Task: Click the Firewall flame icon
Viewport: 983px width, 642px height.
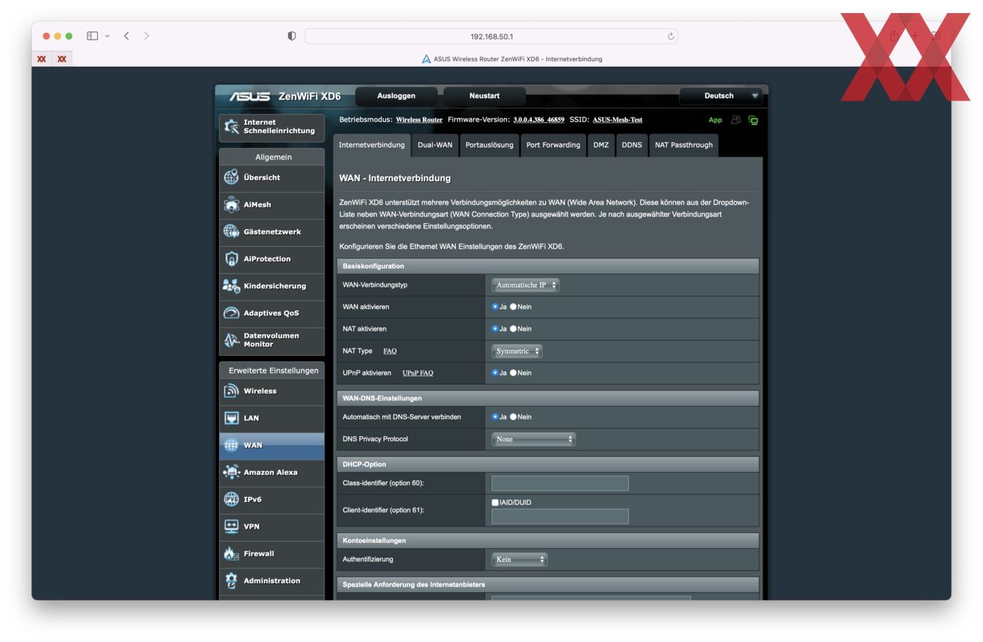Action: (x=231, y=553)
